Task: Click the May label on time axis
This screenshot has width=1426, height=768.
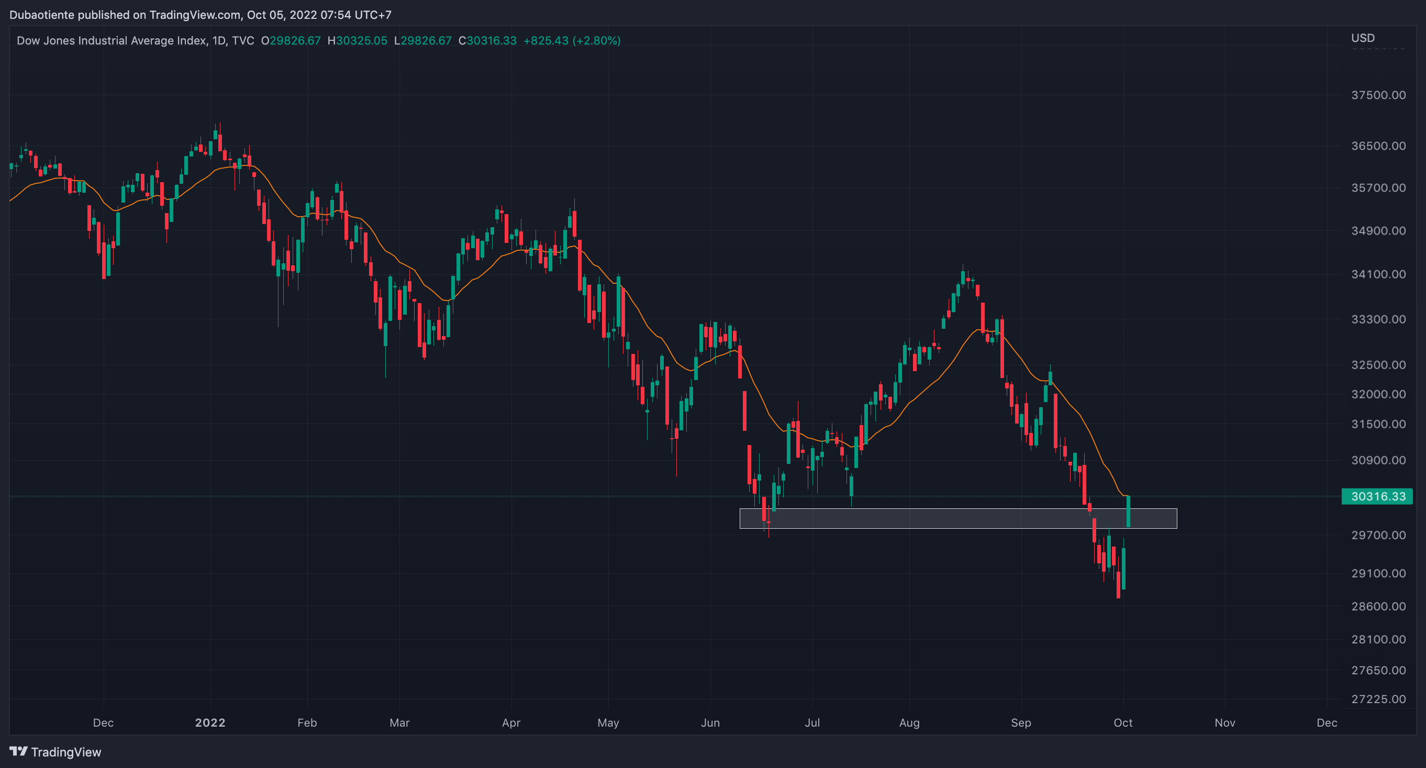Action: pos(608,722)
